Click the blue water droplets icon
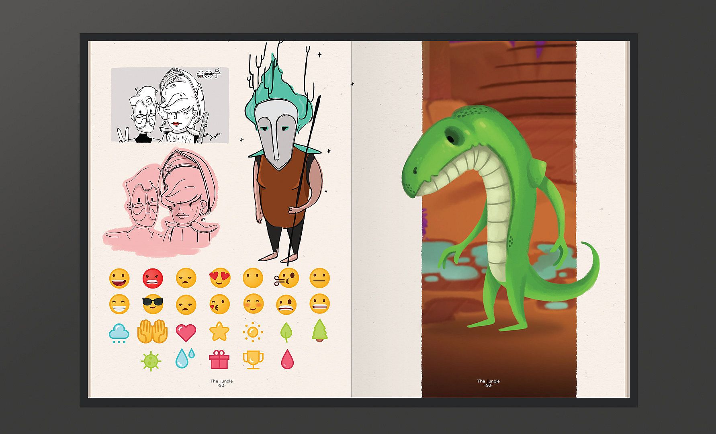 click(x=184, y=358)
